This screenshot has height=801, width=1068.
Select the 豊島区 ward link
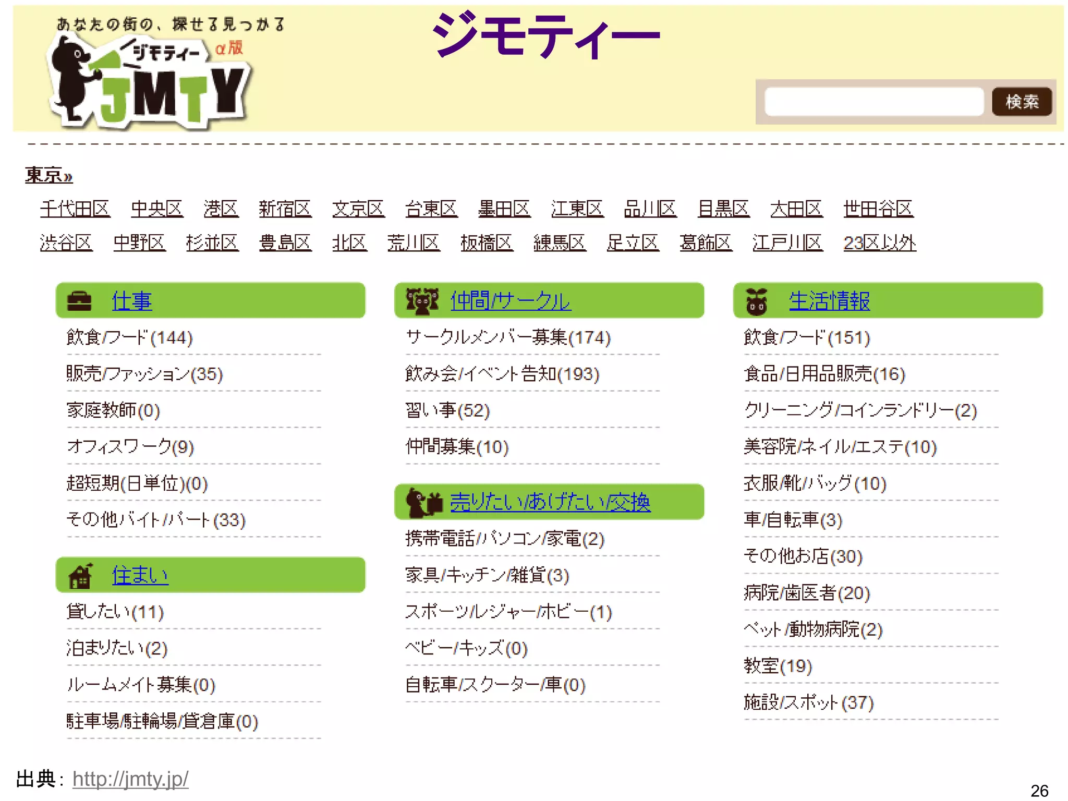285,242
